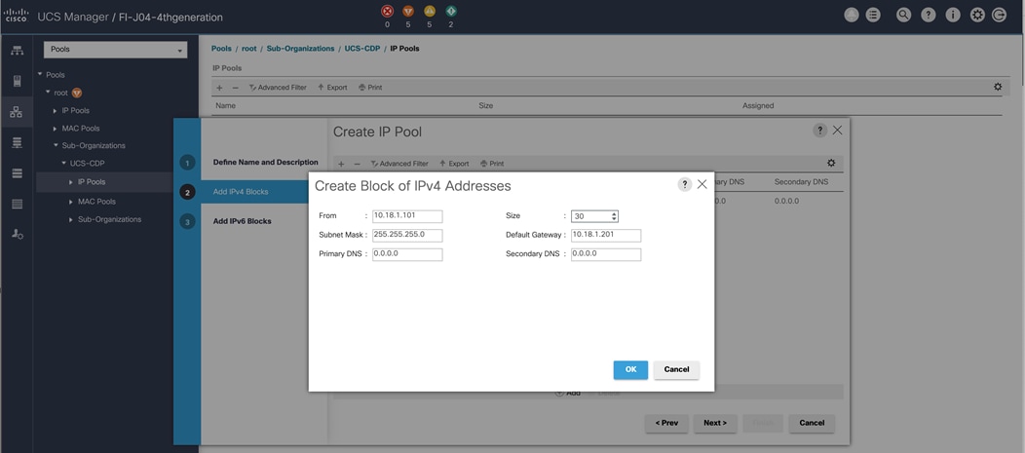Sort by the Name column header
1025x453 pixels.
pos(225,105)
